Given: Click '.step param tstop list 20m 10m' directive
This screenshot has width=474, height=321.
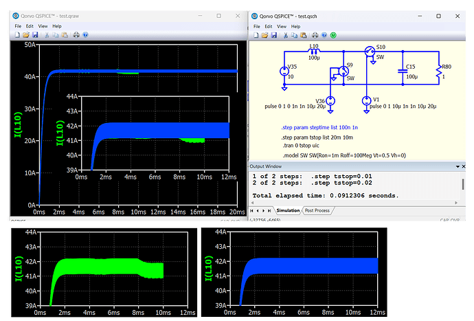Looking at the screenshot, I should point(317,137).
